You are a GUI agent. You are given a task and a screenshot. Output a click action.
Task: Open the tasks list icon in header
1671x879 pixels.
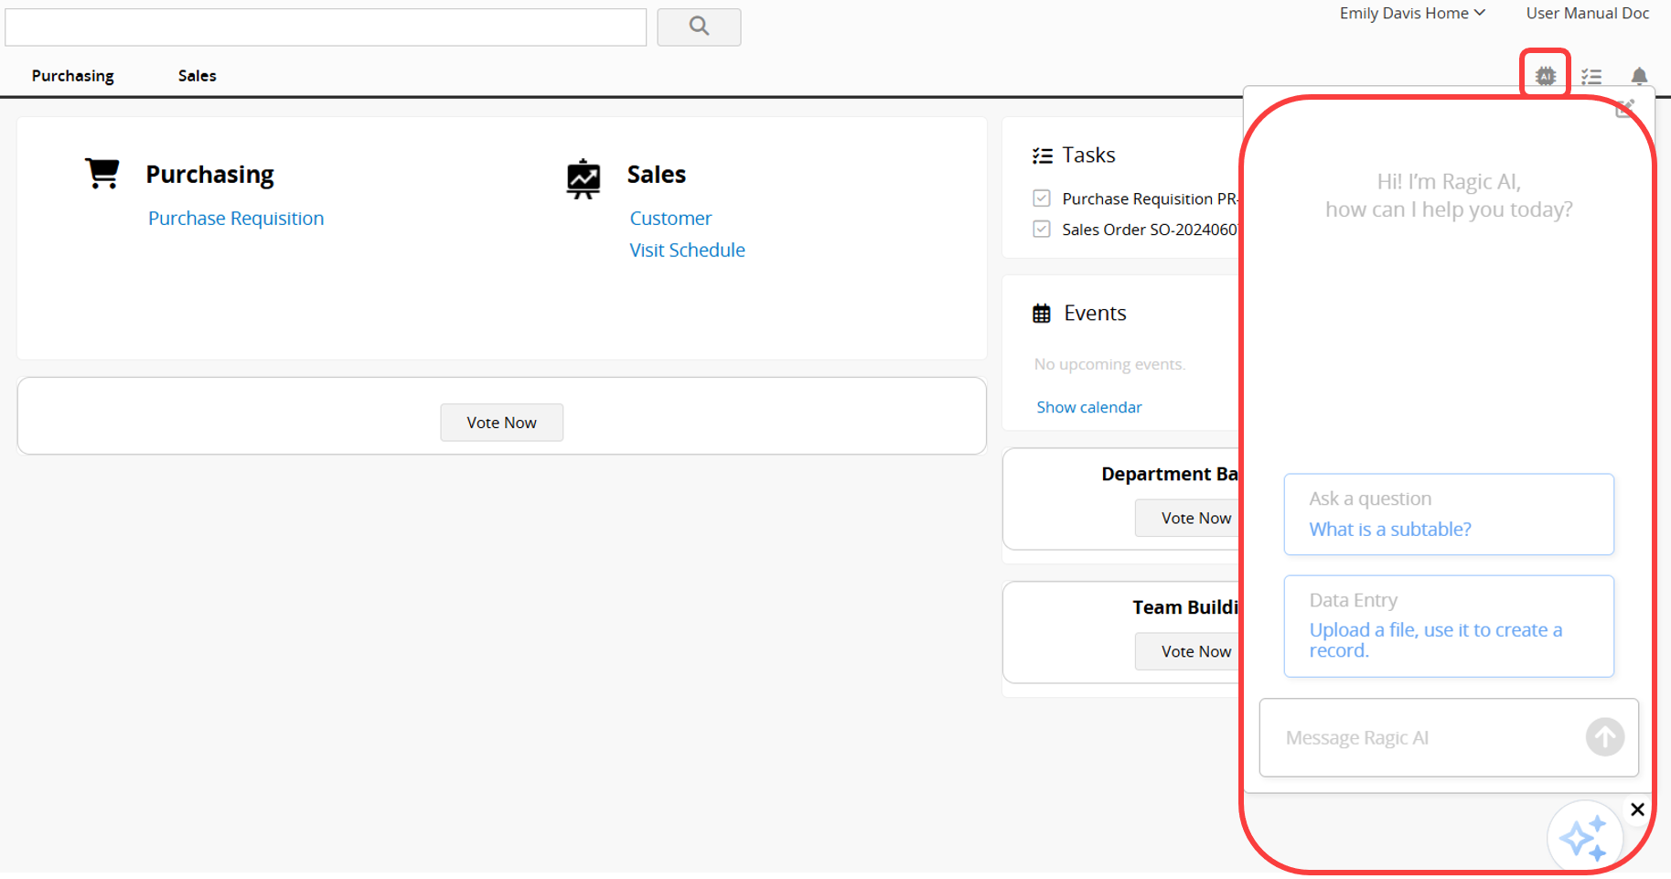point(1591,77)
